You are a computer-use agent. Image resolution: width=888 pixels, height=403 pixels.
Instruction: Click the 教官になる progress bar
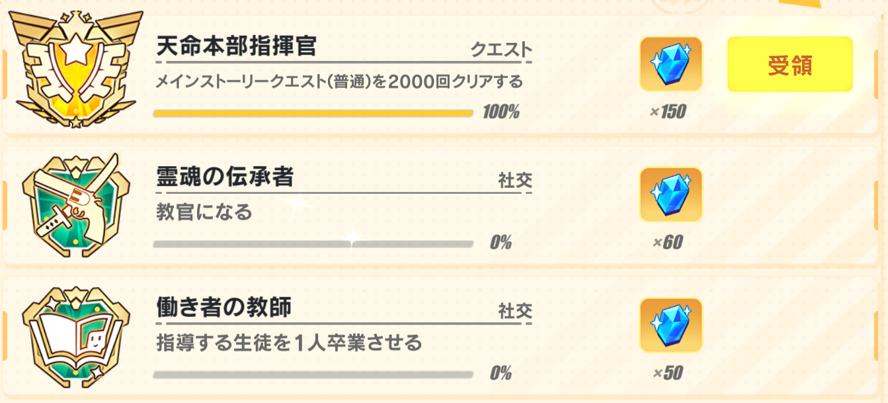313,244
